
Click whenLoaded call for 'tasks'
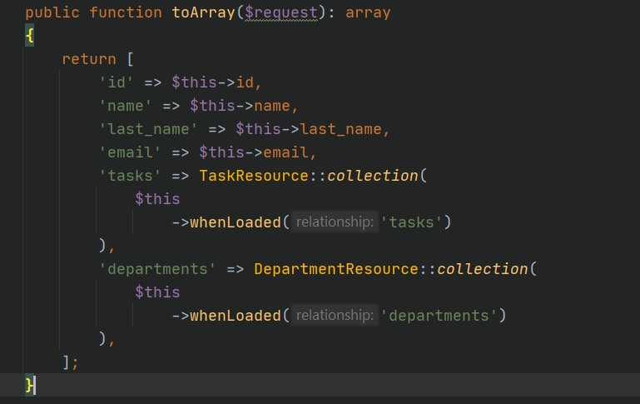(x=235, y=222)
